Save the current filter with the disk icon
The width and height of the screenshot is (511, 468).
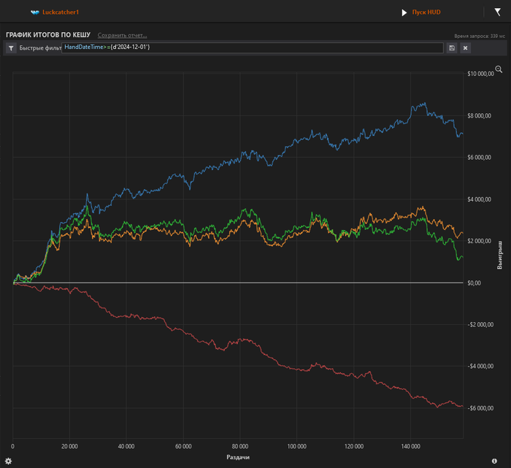(x=452, y=48)
